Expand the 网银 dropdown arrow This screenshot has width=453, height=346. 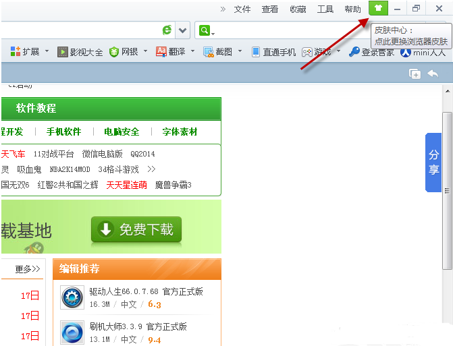tap(145, 51)
